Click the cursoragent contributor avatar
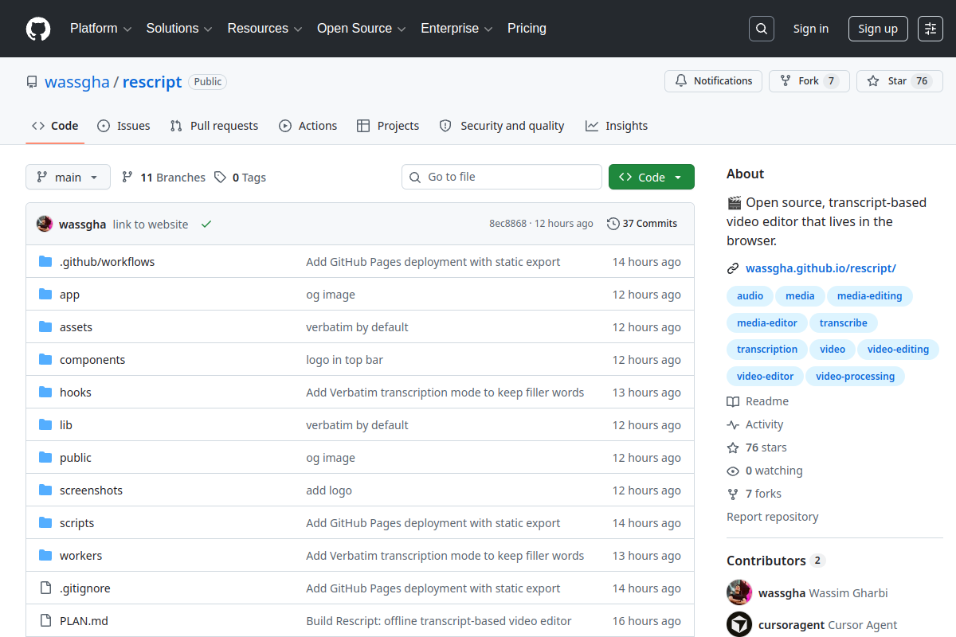This screenshot has width=956, height=637. [739, 624]
